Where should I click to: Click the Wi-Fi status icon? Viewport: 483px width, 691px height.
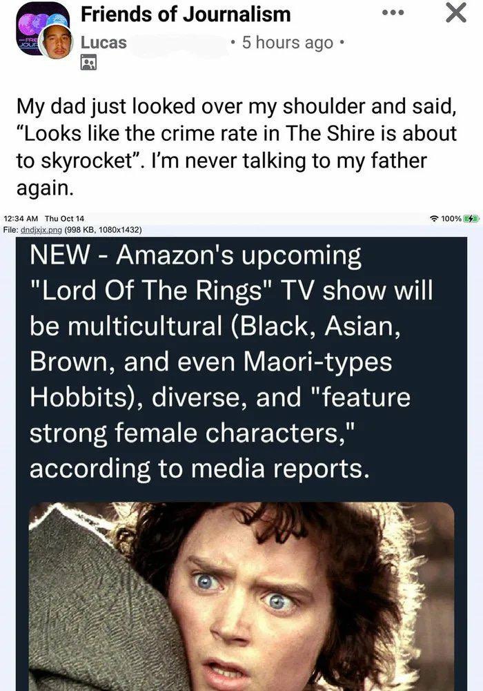click(x=434, y=219)
